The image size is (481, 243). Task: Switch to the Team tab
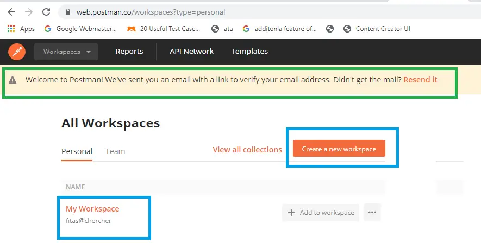point(115,151)
